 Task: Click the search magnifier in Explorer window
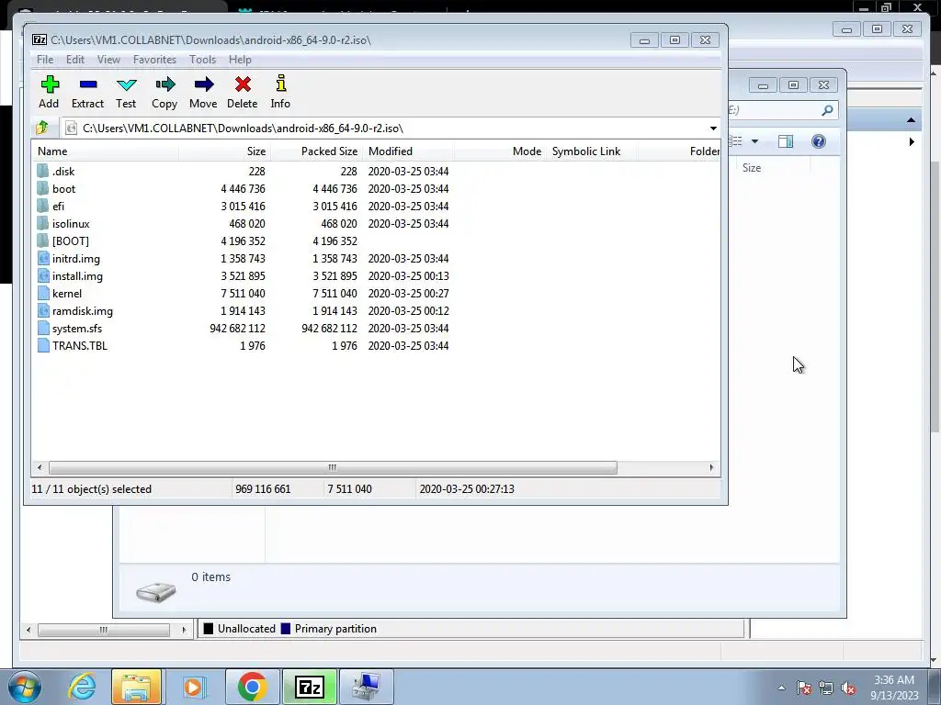(x=827, y=110)
